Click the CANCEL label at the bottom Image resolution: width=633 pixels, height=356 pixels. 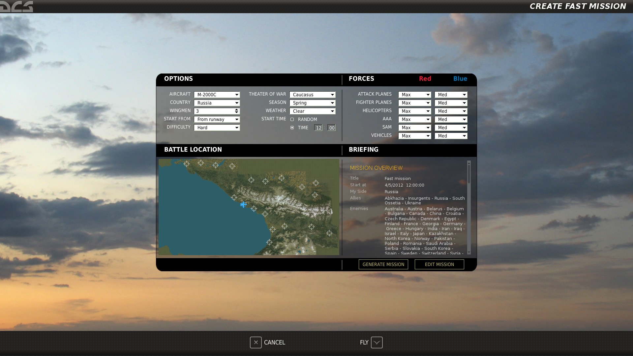tap(275, 342)
